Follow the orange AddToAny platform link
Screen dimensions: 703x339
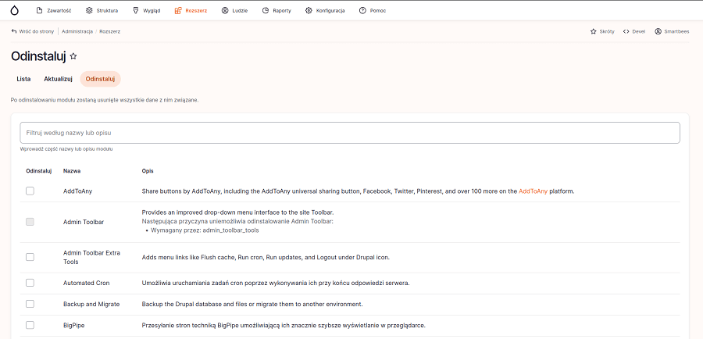pyautogui.click(x=533, y=191)
